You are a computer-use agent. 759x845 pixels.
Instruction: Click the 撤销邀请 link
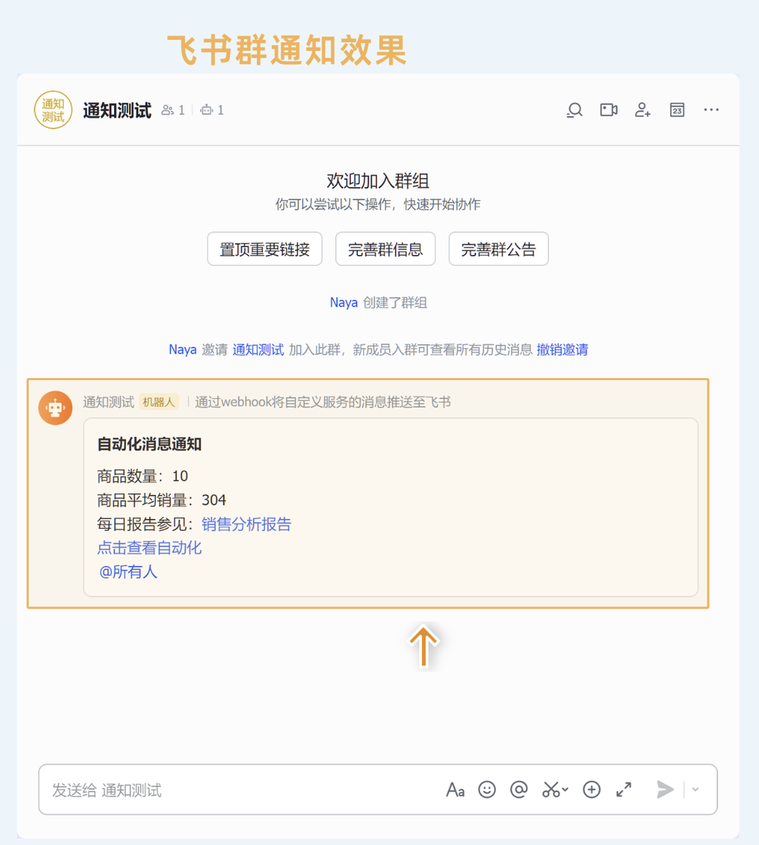click(562, 350)
